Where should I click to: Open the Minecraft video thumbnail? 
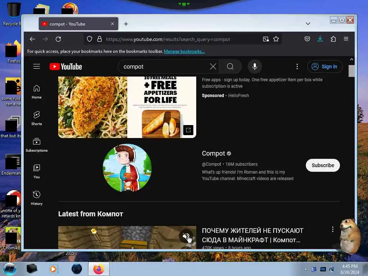pyautogui.click(x=127, y=238)
